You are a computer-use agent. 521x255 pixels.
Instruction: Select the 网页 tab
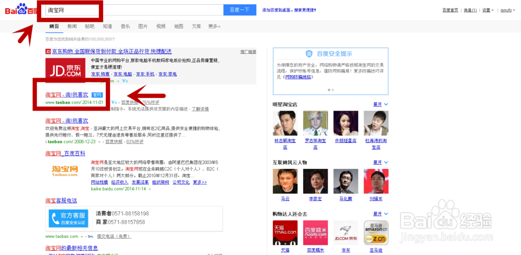click(54, 26)
